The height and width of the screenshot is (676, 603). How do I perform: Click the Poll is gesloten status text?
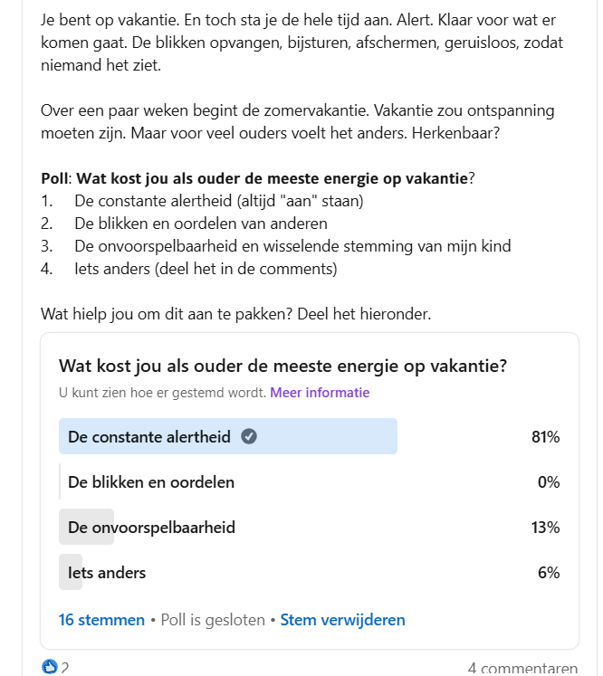[213, 620]
